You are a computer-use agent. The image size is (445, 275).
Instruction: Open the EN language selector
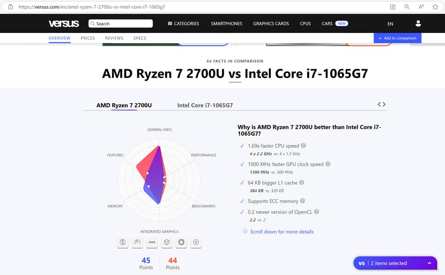(x=390, y=24)
